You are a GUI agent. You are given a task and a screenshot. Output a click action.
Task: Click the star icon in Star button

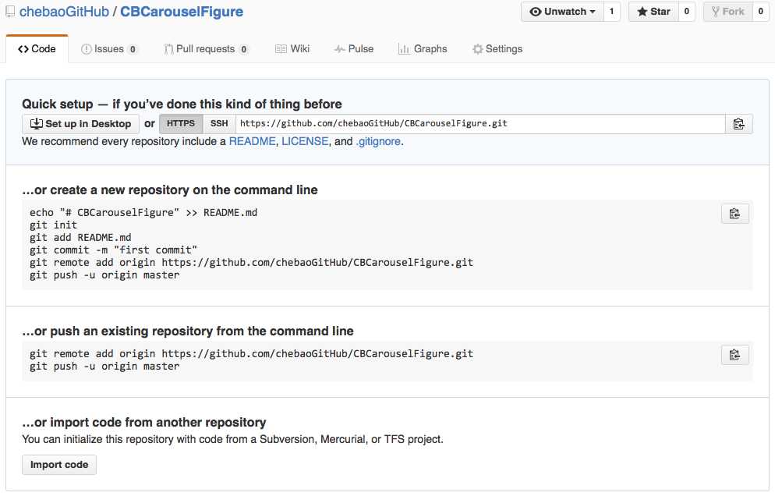pos(642,12)
